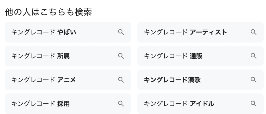Click the search icon beside キングレコード 採用
This screenshot has height=114, width=266.
coord(121,104)
